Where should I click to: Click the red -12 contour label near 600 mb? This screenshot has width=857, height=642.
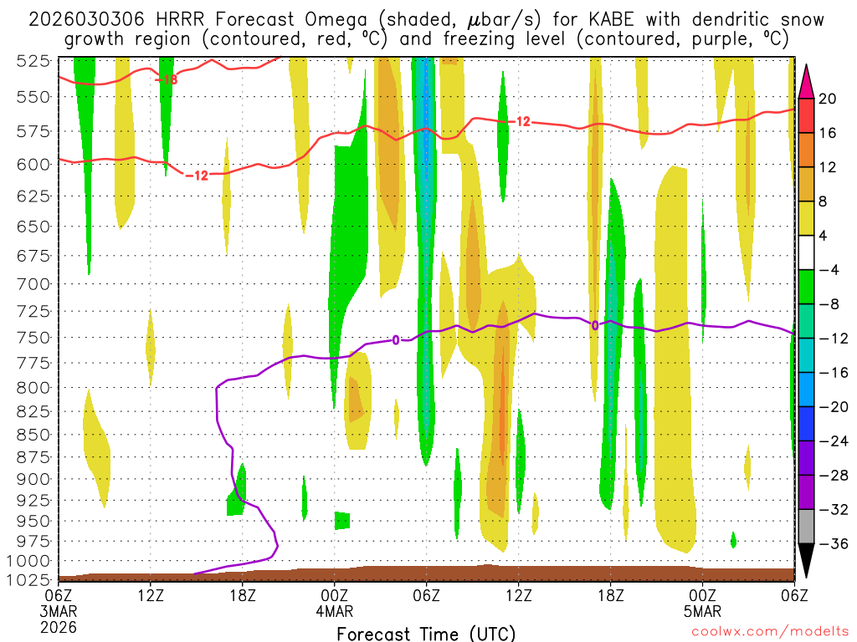pyautogui.click(x=197, y=175)
